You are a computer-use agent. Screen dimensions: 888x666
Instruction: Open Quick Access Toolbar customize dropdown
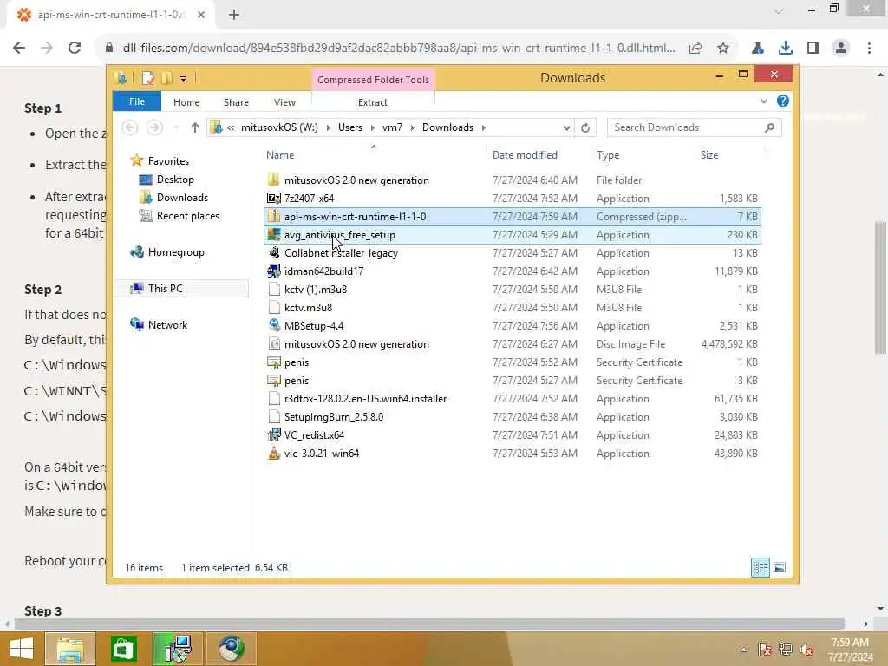[183, 79]
